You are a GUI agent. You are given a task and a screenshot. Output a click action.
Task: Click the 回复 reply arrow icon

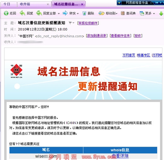pyautogui.click(x=22, y=13)
